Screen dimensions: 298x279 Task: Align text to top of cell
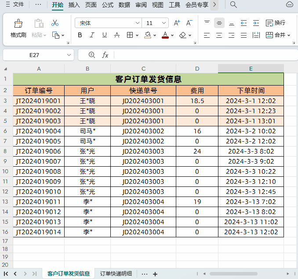pyautogui.click(x=207, y=23)
